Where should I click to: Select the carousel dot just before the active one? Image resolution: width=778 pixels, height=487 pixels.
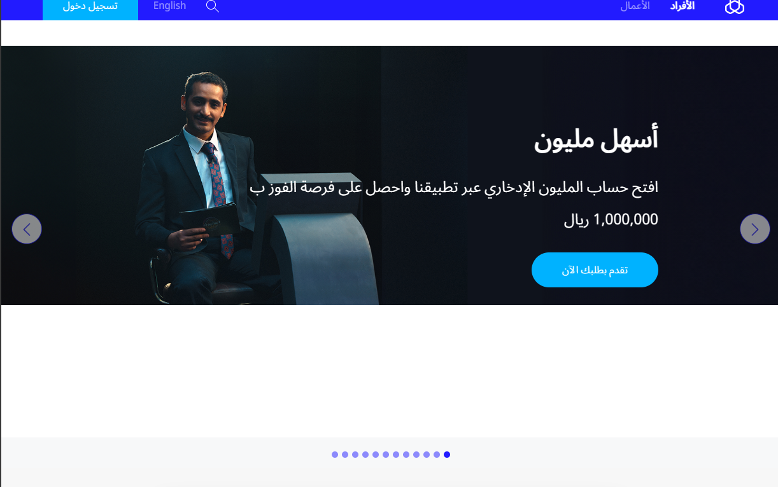point(437,455)
